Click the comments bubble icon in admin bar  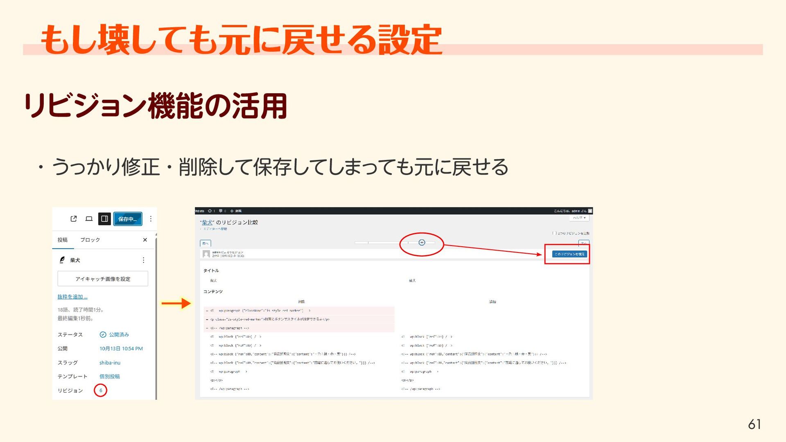coord(221,211)
